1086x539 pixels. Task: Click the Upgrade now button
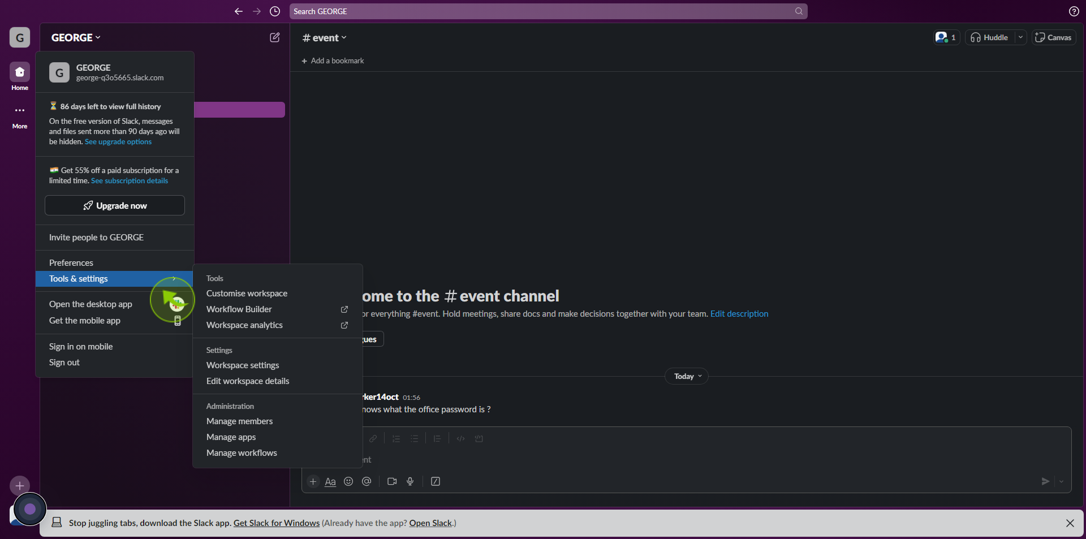click(115, 205)
